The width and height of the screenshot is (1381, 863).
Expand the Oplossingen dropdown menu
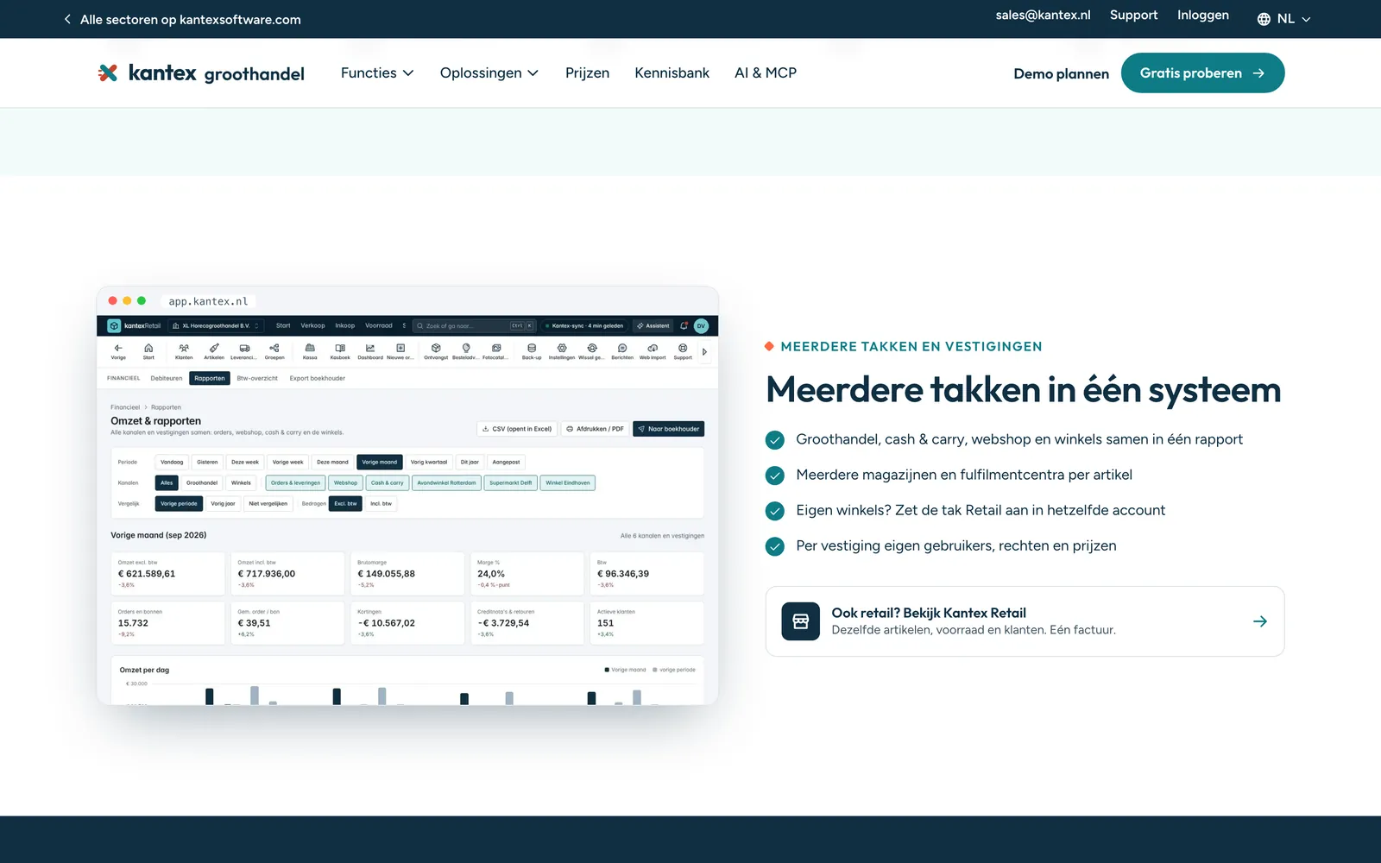pyautogui.click(x=489, y=73)
